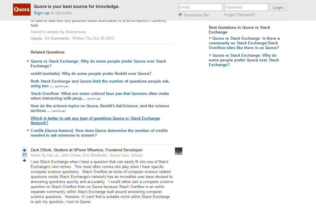Viewport: 316px width, 208px height.
Task: Open the Forgot Password link
Action: coord(239,15)
